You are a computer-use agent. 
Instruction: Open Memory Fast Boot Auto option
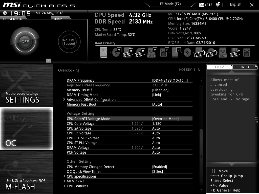click(157, 104)
